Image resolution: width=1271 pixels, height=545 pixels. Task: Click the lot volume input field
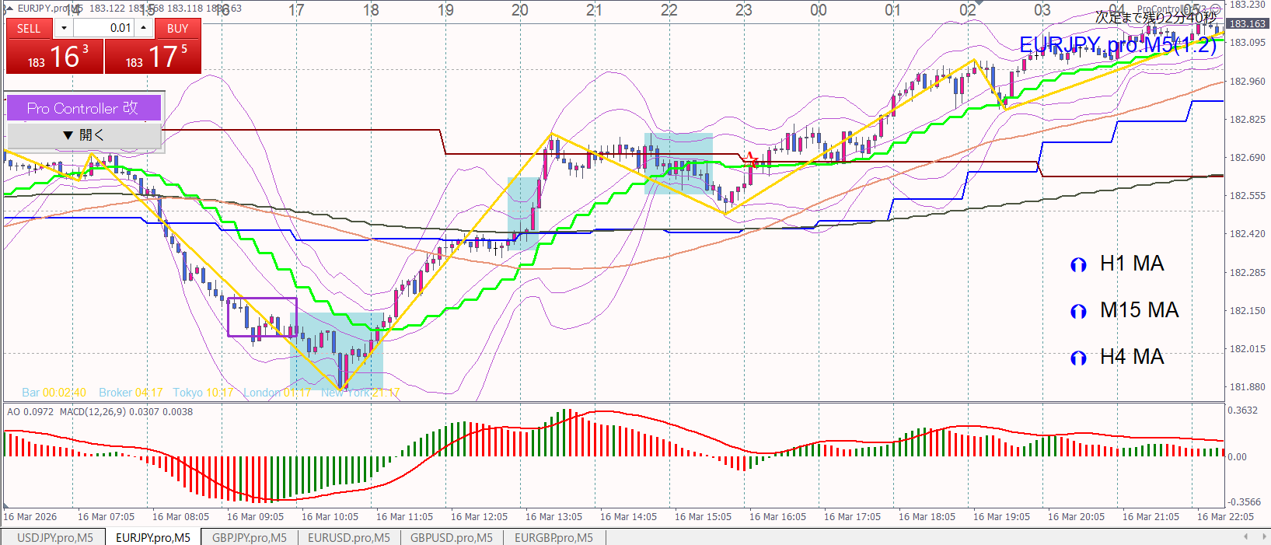tap(104, 28)
